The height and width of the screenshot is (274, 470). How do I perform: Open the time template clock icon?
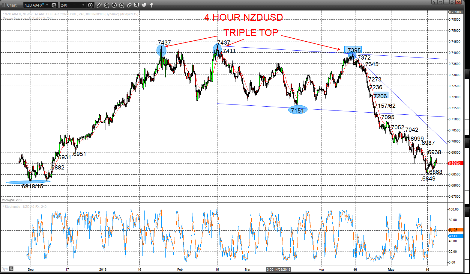[90, 5]
